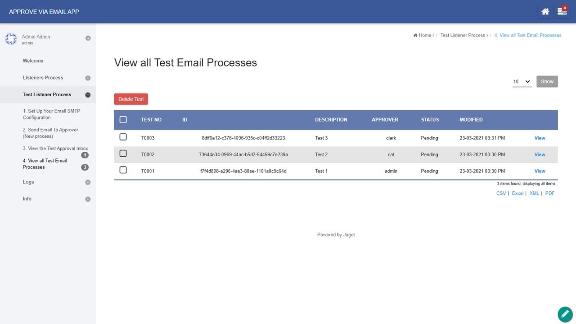Click the APPROVE VIA EMAIL APP title

44,12
